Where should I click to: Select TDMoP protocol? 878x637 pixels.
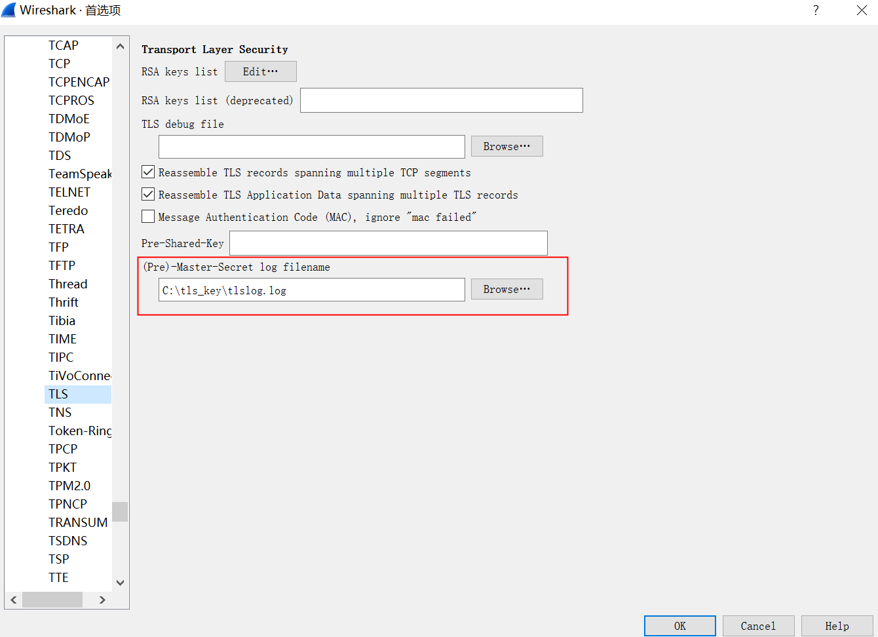[x=69, y=137]
